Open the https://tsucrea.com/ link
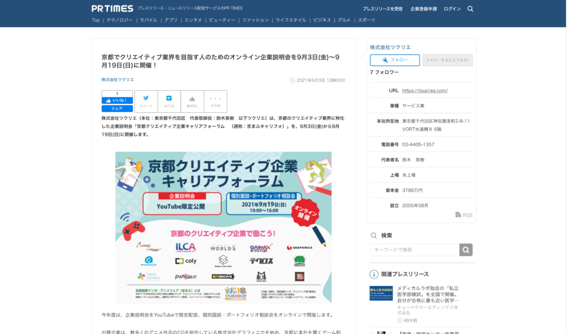 click(425, 91)
